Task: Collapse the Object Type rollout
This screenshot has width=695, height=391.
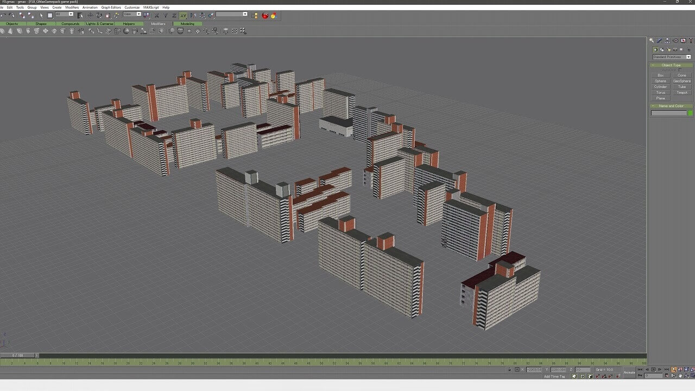Action: point(671,65)
